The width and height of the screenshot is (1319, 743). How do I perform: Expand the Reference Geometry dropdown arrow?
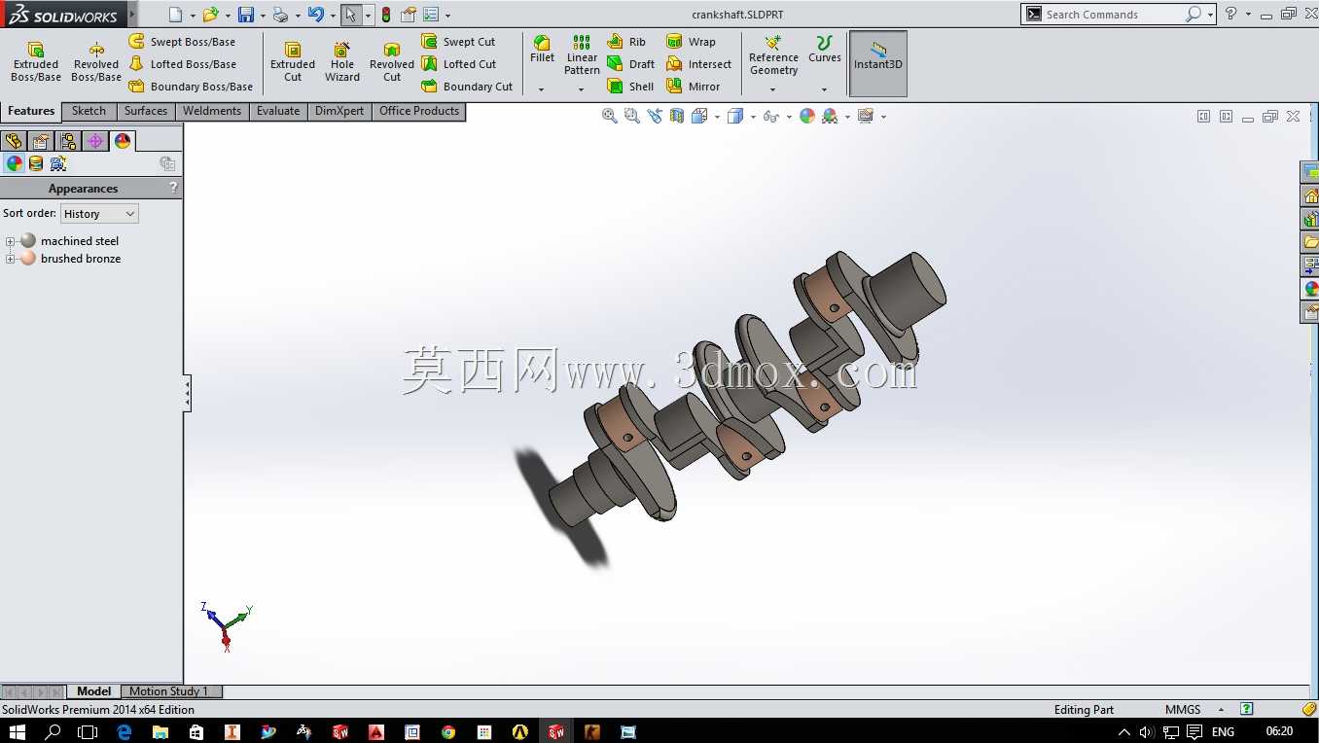773,89
